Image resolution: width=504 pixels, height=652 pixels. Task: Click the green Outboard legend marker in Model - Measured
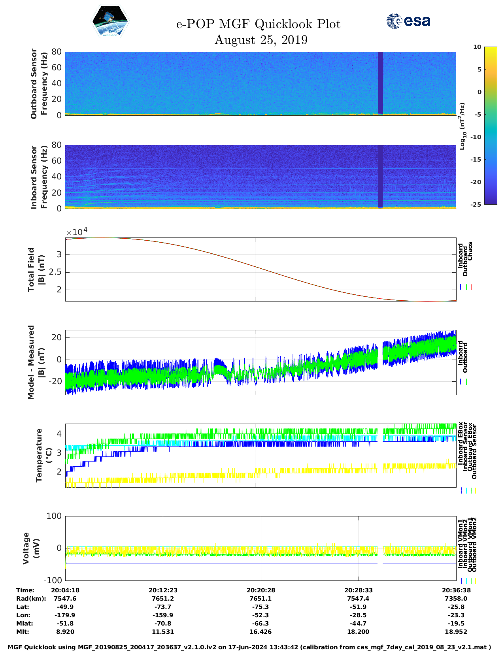coord(466,382)
